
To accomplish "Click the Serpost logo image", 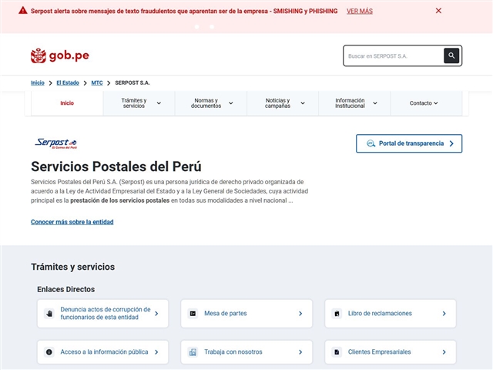I will click(55, 143).
